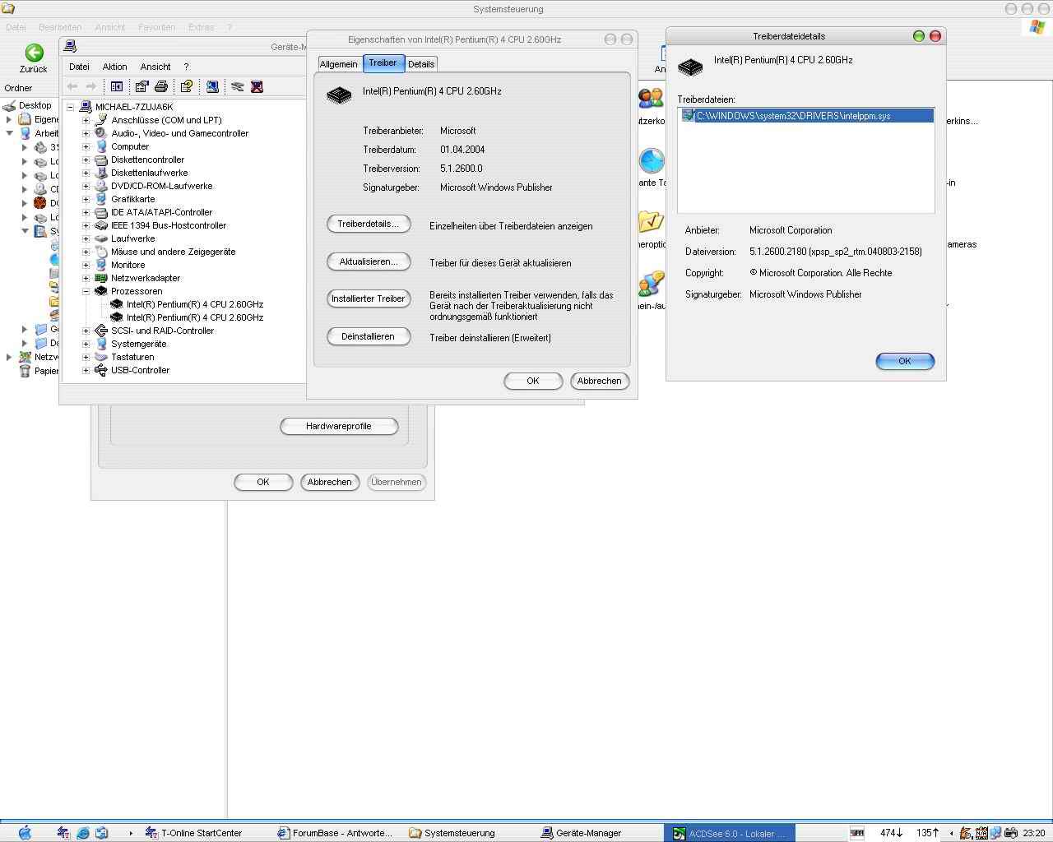Toggle console tree icon in Geräte-Manager toolbar
Image resolution: width=1053 pixels, height=842 pixels.
(117, 86)
